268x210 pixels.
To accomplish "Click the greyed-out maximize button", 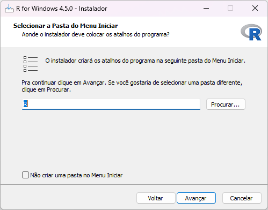I will [x=230, y=8].
